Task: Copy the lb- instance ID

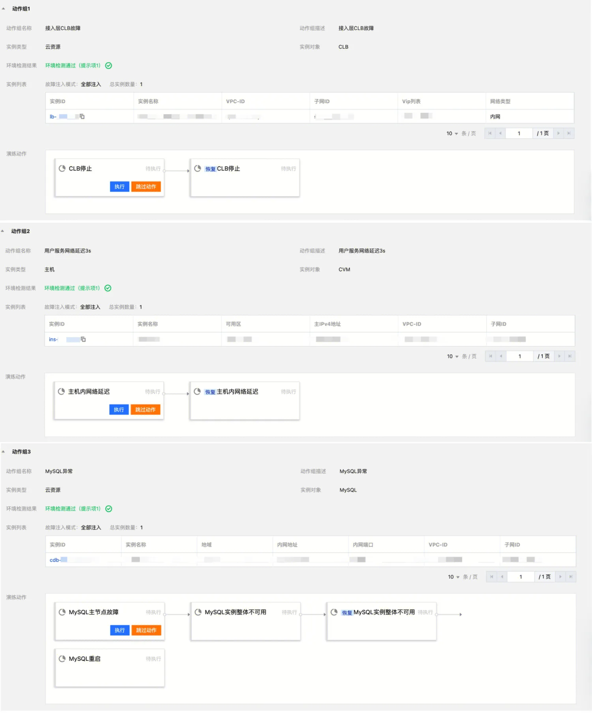Action: pyautogui.click(x=82, y=117)
